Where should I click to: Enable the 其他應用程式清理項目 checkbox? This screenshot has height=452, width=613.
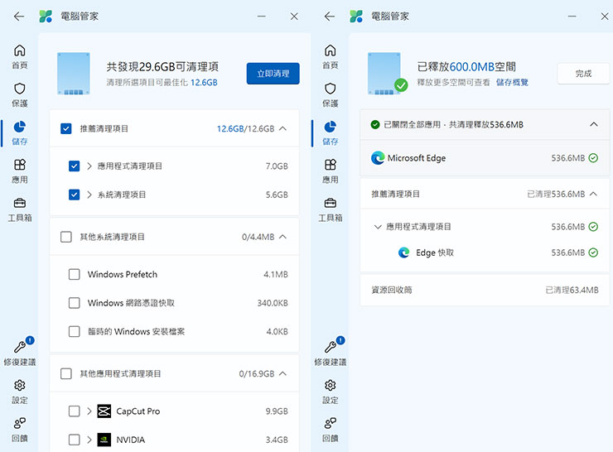(66, 374)
